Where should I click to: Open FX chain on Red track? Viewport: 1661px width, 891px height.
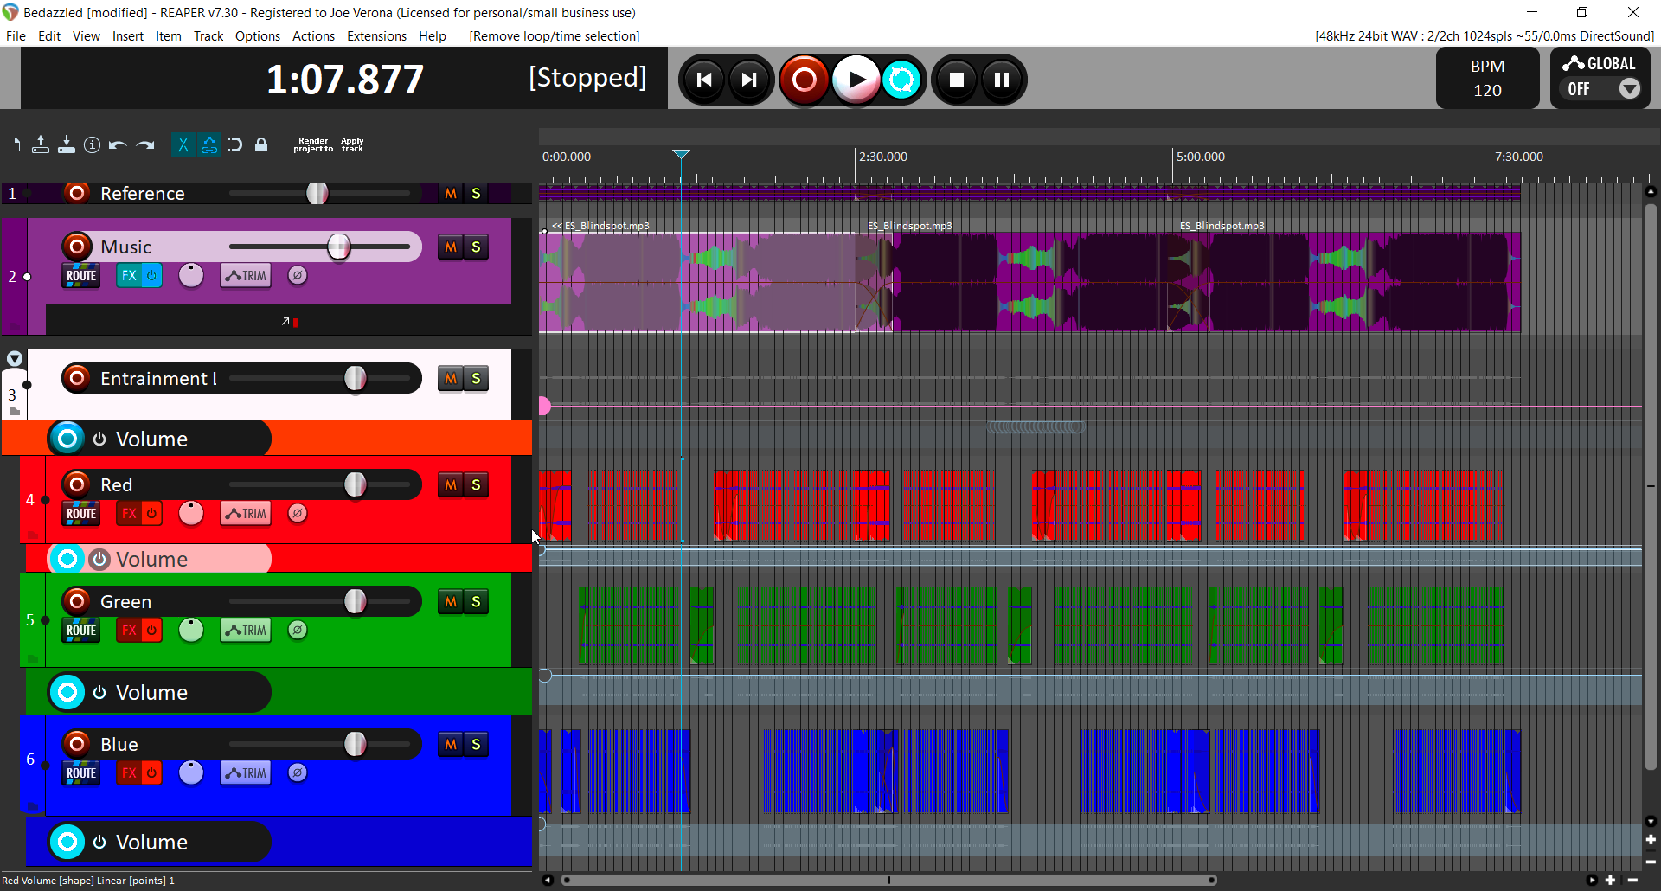[129, 513]
